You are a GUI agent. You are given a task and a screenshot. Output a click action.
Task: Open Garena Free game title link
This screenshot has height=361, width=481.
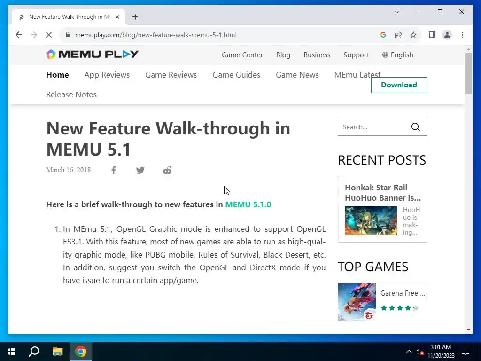point(403,293)
